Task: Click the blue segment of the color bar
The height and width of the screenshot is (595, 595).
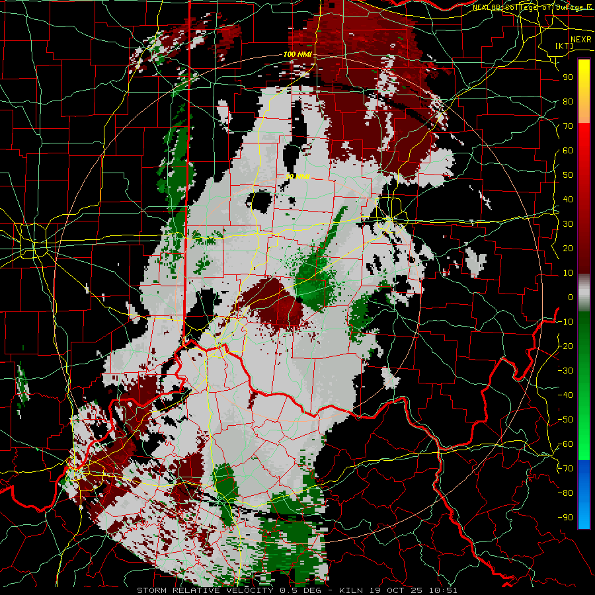Action: click(x=584, y=495)
